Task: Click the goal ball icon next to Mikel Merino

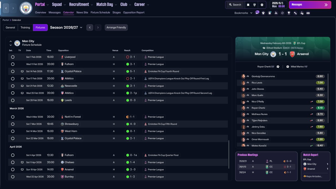Action: (x=288, y=67)
